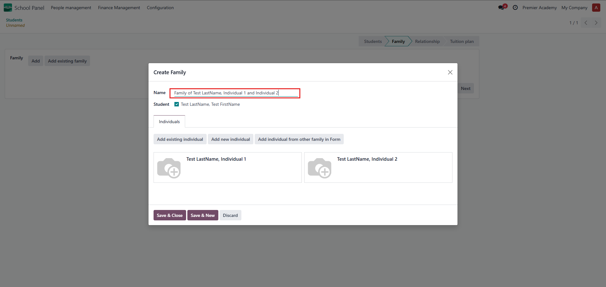The height and width of the screenshot is (287, 606).
Task: Open the Students breadcrumb link
Action: click(x=14, y=20)
